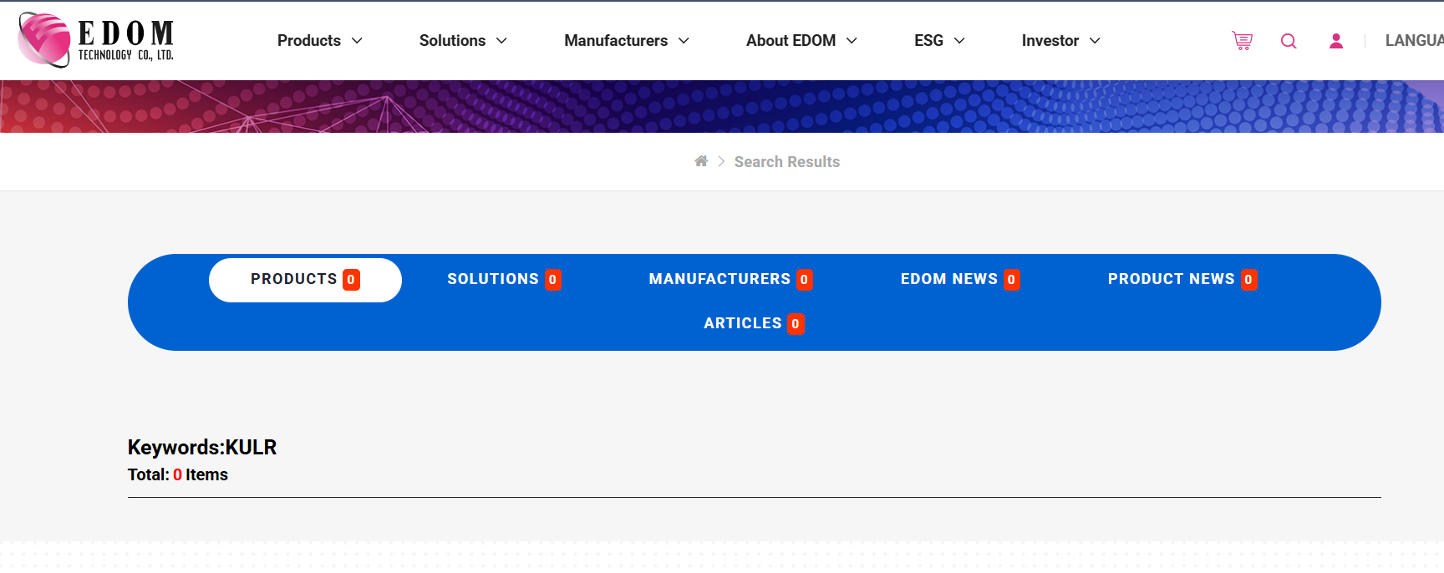1444x573 pixels.
Task: Expand the Investor menu chevron
Action: click(x=1095, y=41)
